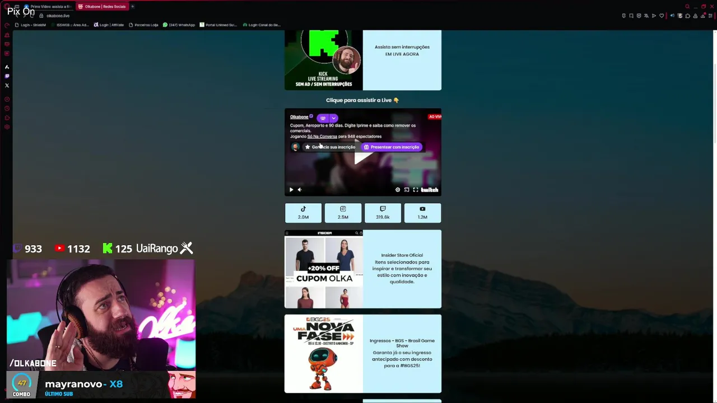Open a new browser tab
Screen dimensions: 717x403
[133, 7]
